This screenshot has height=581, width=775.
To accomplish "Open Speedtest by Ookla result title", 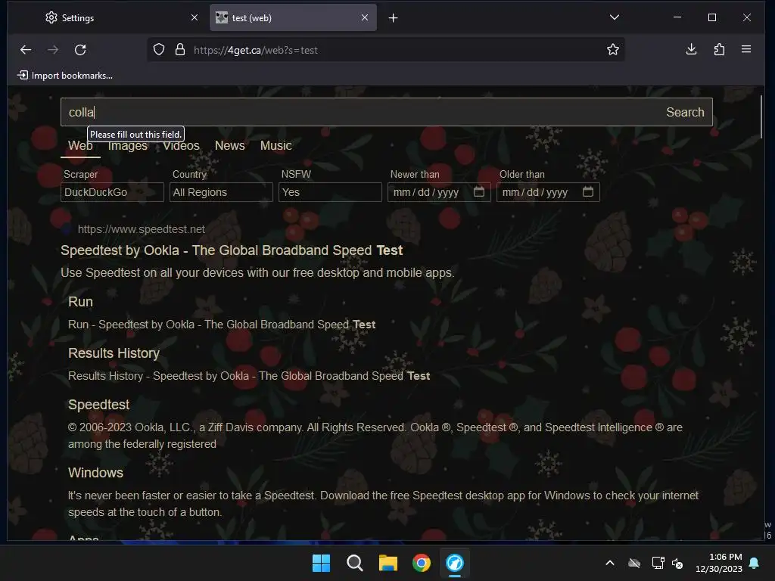I will tap(232, 250).
